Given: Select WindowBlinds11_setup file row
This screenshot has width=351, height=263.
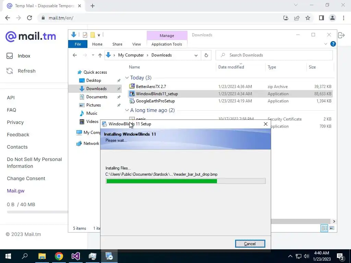Looking at the screenshot, I should pyautogui.click(x=230, y=94).
